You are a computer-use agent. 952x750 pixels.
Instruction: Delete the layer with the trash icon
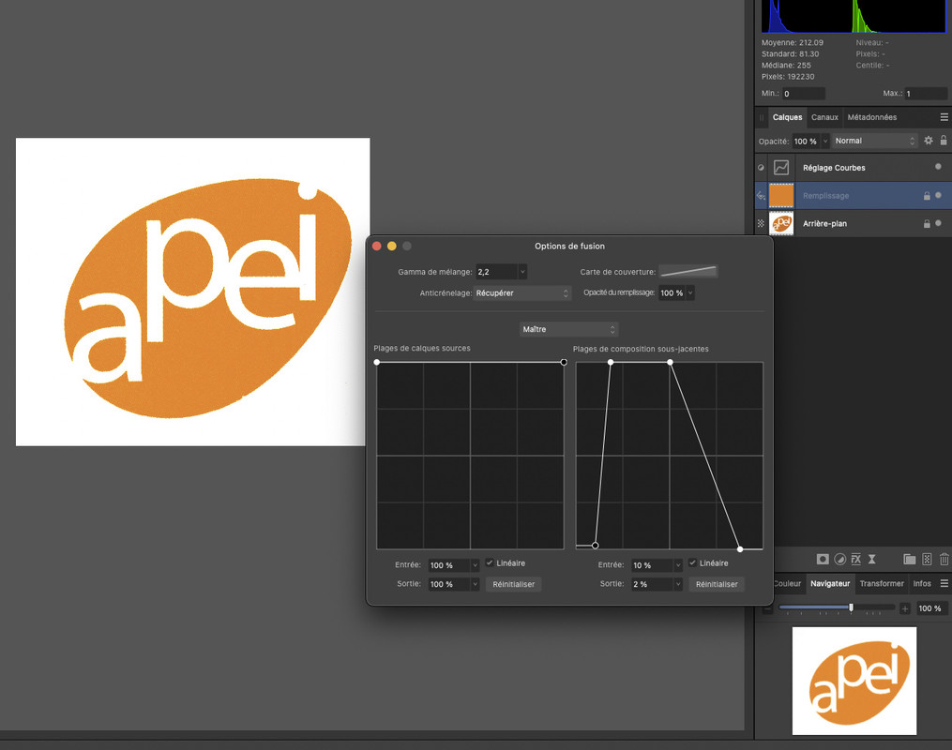(944, 559)
